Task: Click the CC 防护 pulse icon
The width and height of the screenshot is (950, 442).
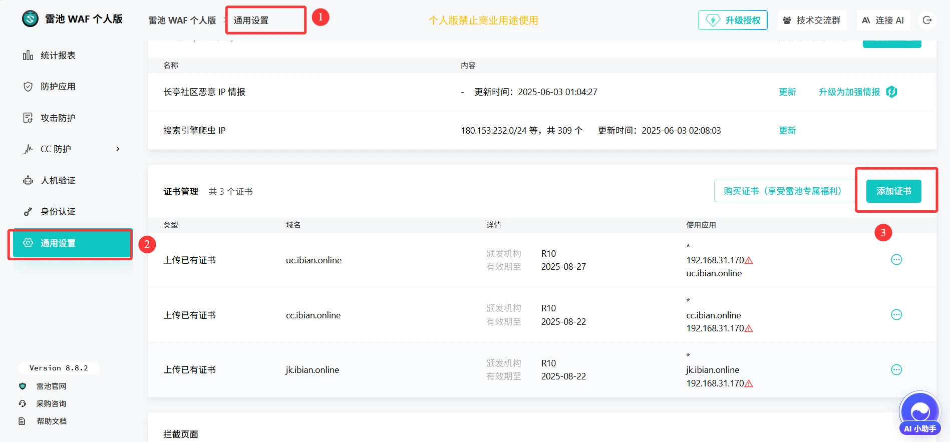Action: tap(28, 149)
